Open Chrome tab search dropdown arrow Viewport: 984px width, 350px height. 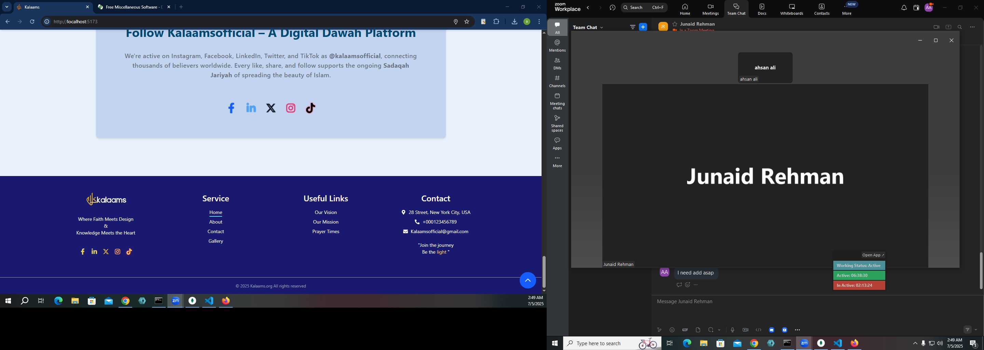pos(7,7)
